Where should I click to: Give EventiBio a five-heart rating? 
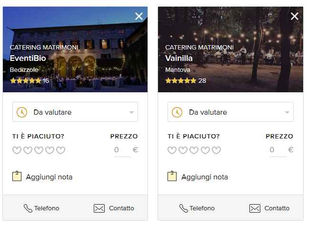click(x=61, y=150)
